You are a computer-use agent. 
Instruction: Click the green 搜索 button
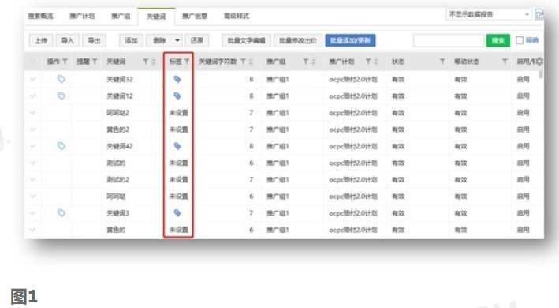click(498, 40)
